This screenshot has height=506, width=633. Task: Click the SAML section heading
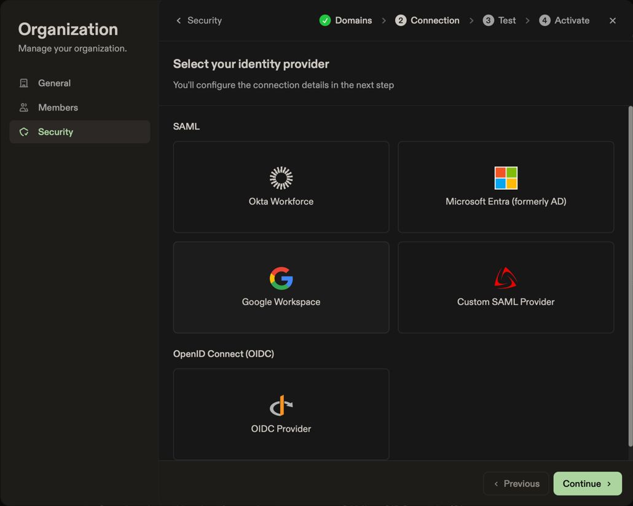click(x=186, y=126)
